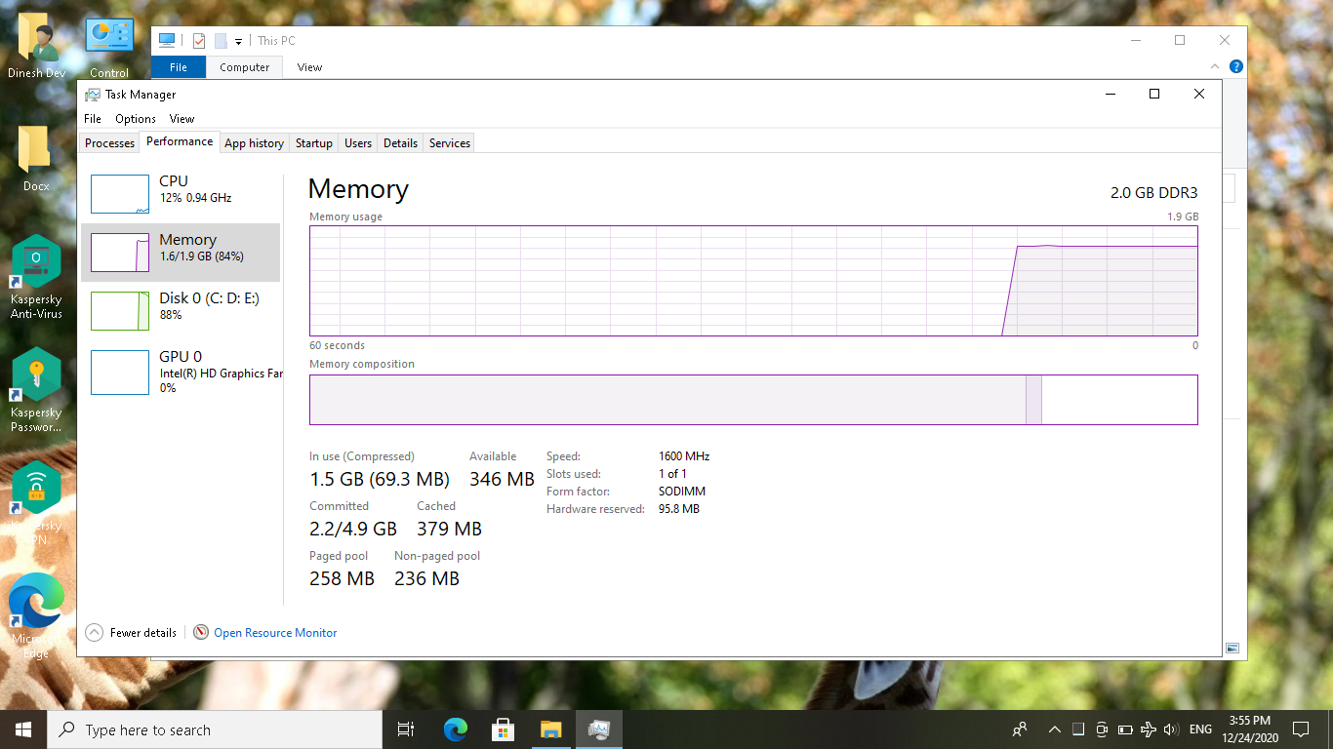Click the ENG language indicator
This screenshot has height=749, width=1333.
[x=1200, y=729]
